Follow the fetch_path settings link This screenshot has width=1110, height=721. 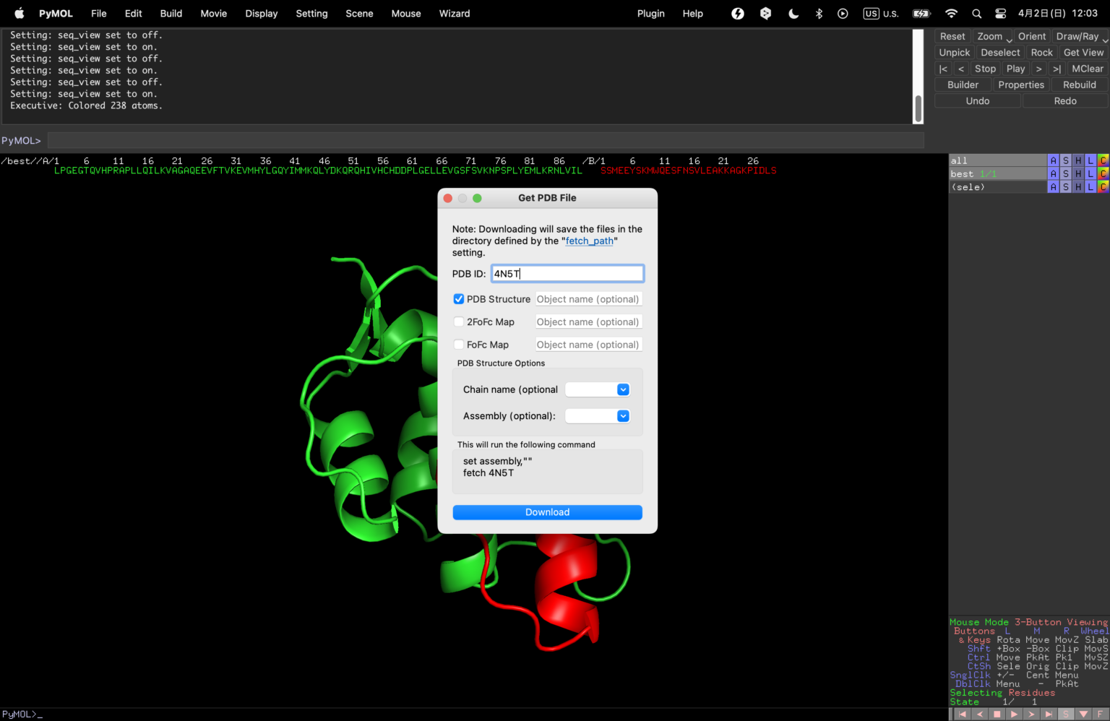tap(588, 241)
